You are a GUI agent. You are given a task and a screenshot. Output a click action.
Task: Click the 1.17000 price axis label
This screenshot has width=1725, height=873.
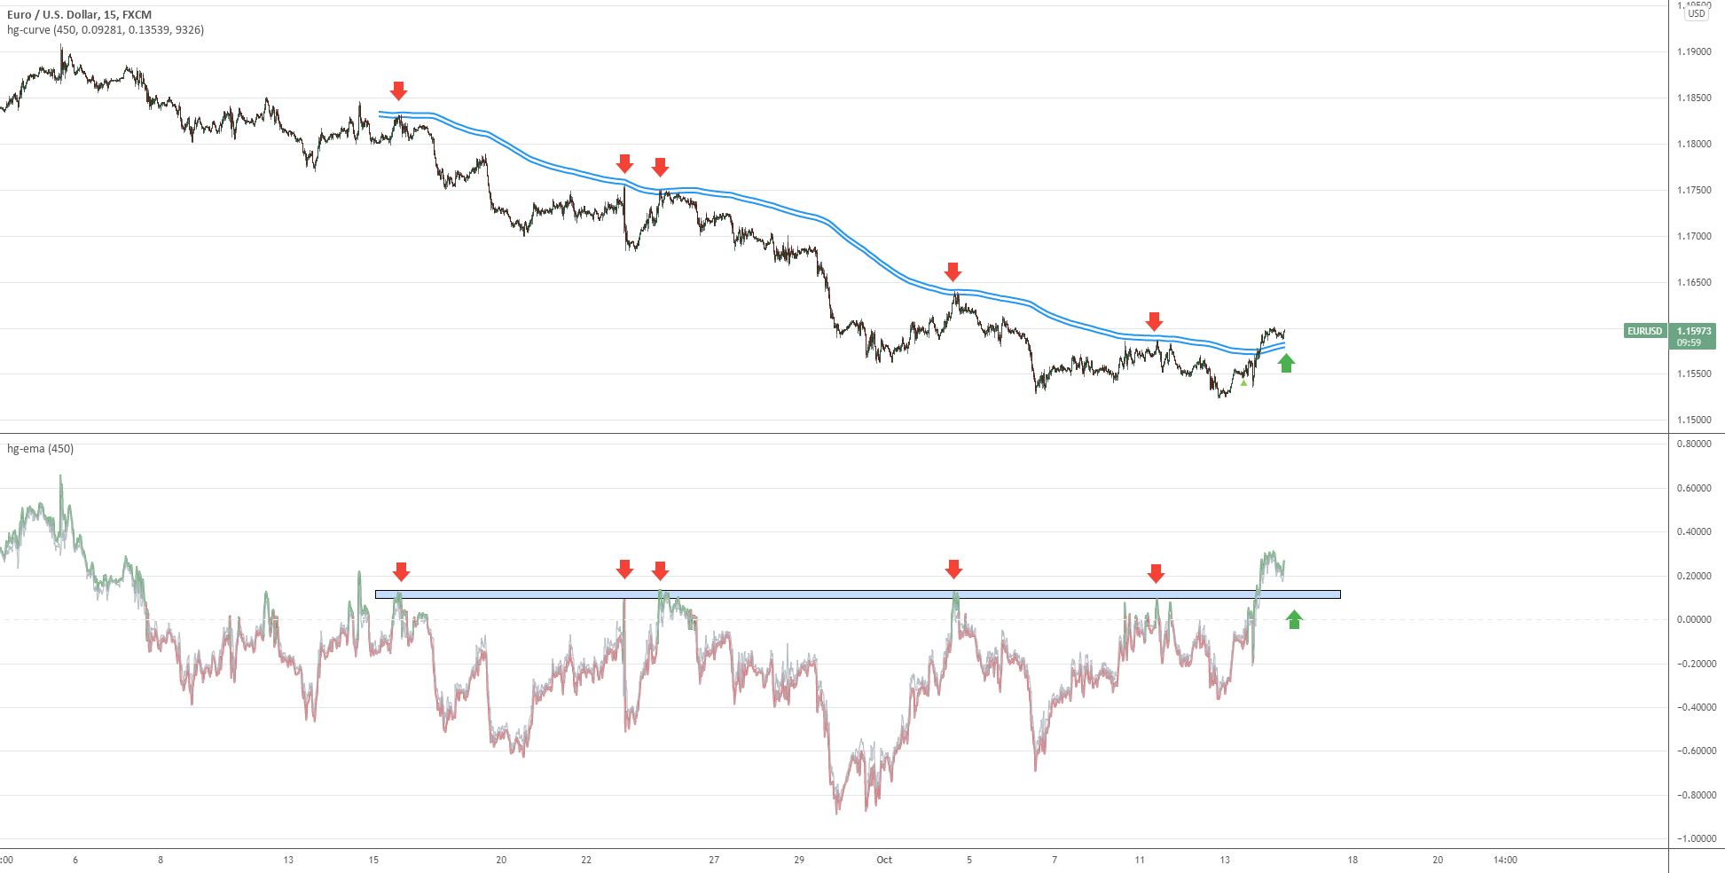click(1694, 236)
